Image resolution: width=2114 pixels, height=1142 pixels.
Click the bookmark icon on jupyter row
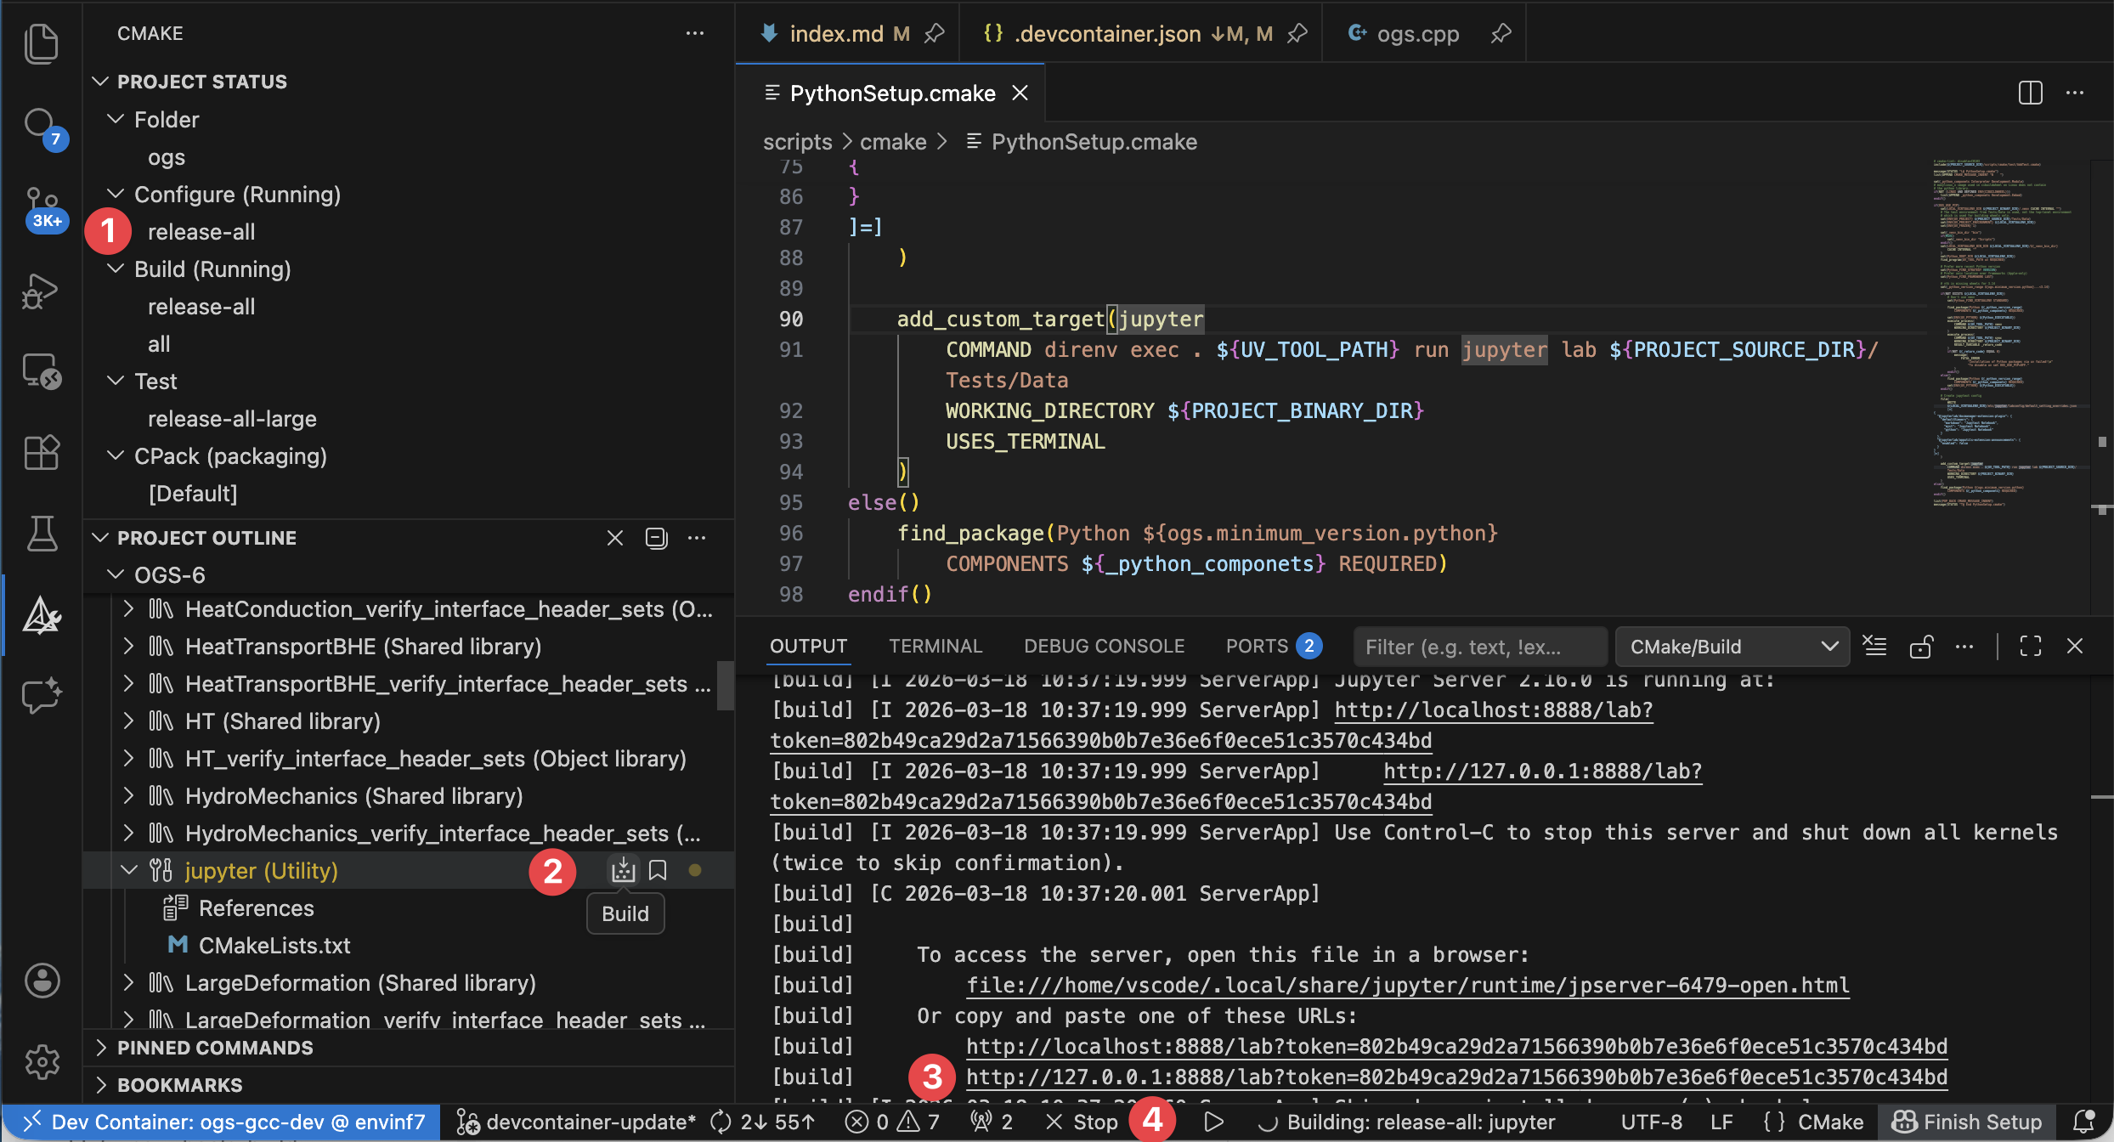click(658, 870)
